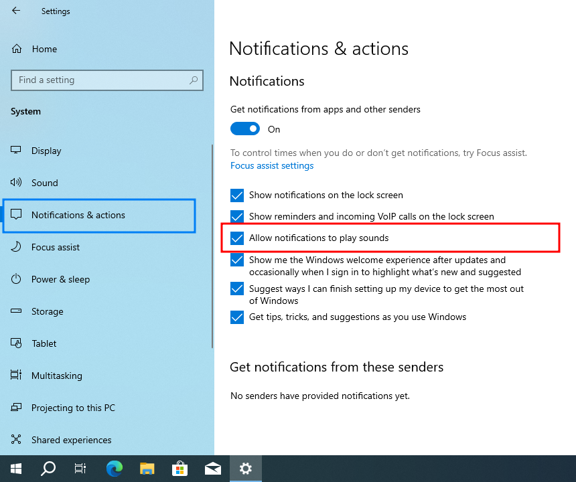
Task: Open taskbar Search
Action: [x=48, y=469]
